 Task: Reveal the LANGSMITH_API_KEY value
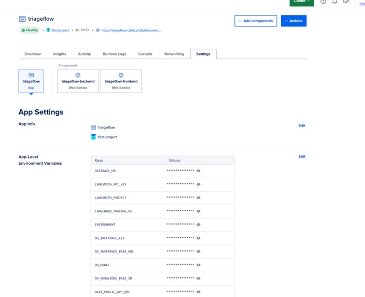(199, 185)
